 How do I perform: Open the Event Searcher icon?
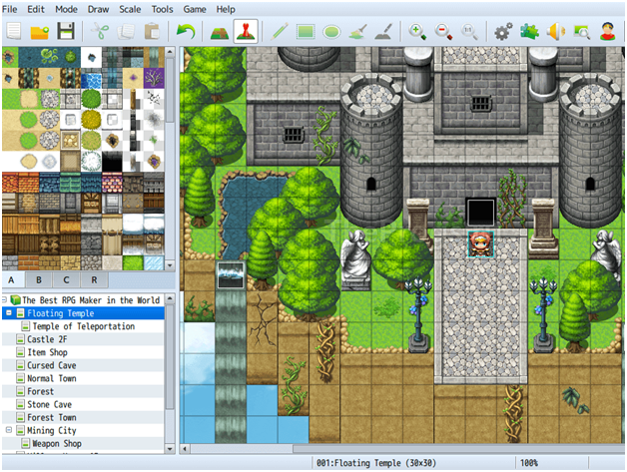click(582, 31)
